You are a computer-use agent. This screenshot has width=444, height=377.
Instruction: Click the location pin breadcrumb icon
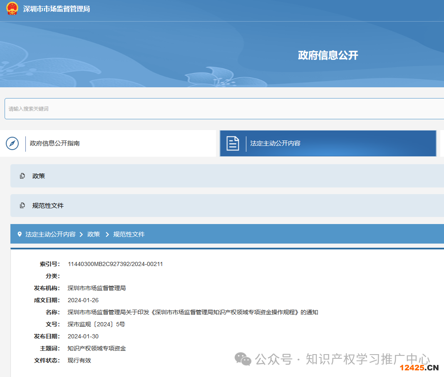(20, 234)
